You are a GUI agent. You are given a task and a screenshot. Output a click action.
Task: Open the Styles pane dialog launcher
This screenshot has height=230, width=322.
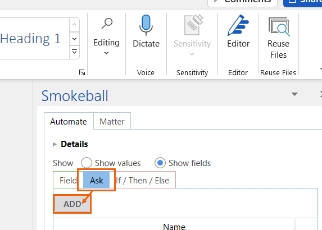[82, 72]
